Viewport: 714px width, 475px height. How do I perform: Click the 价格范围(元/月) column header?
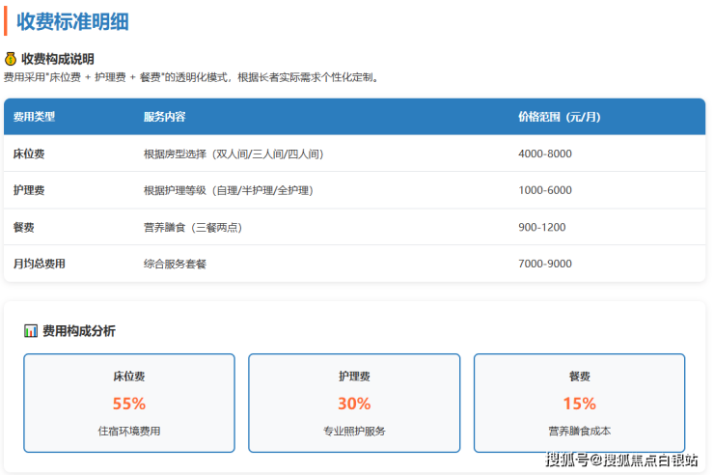click(x=559, y=117)
